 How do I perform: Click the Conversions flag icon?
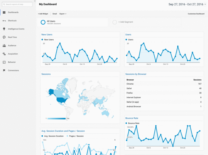click(x=4, y=70)
